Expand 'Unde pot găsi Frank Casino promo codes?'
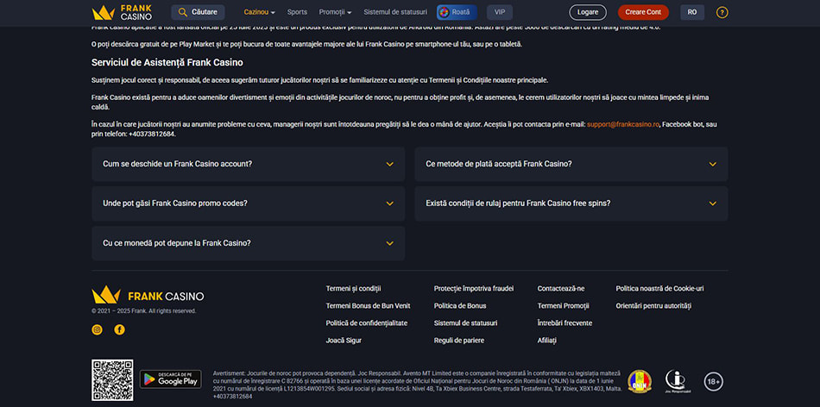820x407 pixels. click(x=249, y=203)
